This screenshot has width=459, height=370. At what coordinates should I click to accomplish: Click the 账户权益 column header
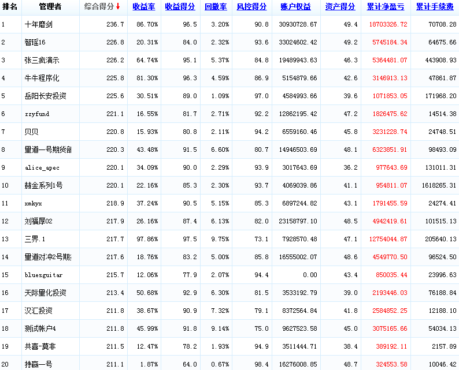[x=295, y=7]
